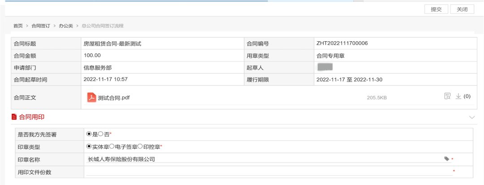Viewport: 484px width, 185px height.
Task: Open the 测试合同.pdf file name link
Action: point(113,97)
